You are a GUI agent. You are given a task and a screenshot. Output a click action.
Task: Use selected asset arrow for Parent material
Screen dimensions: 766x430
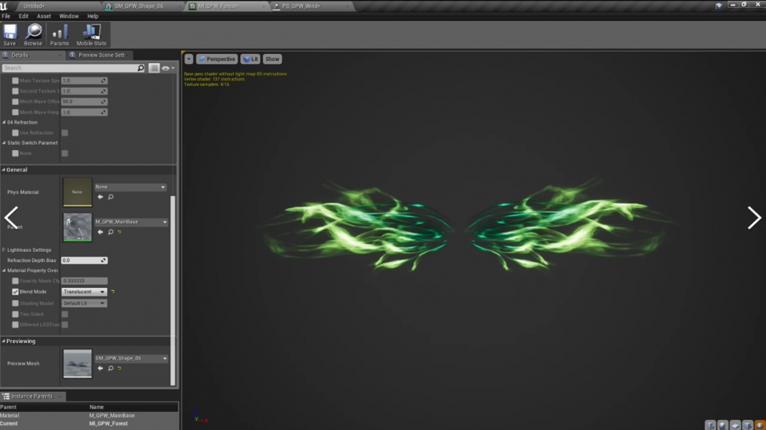100,232
